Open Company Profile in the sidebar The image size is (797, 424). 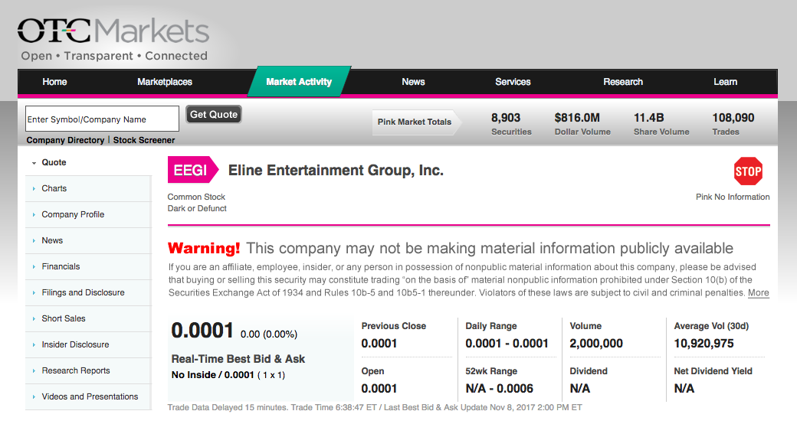tap(88, 214)
